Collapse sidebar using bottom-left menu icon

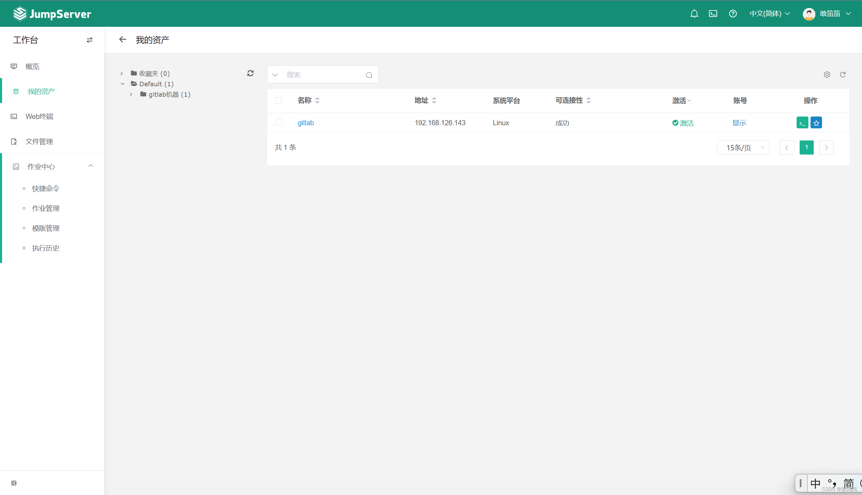click(14, 483)
